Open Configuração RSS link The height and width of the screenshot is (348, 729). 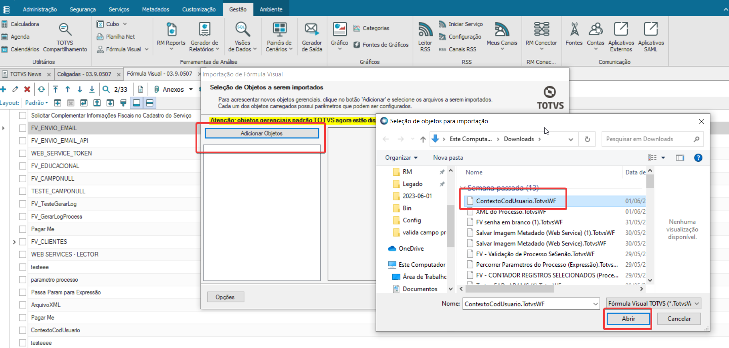(x=460, y=37)
